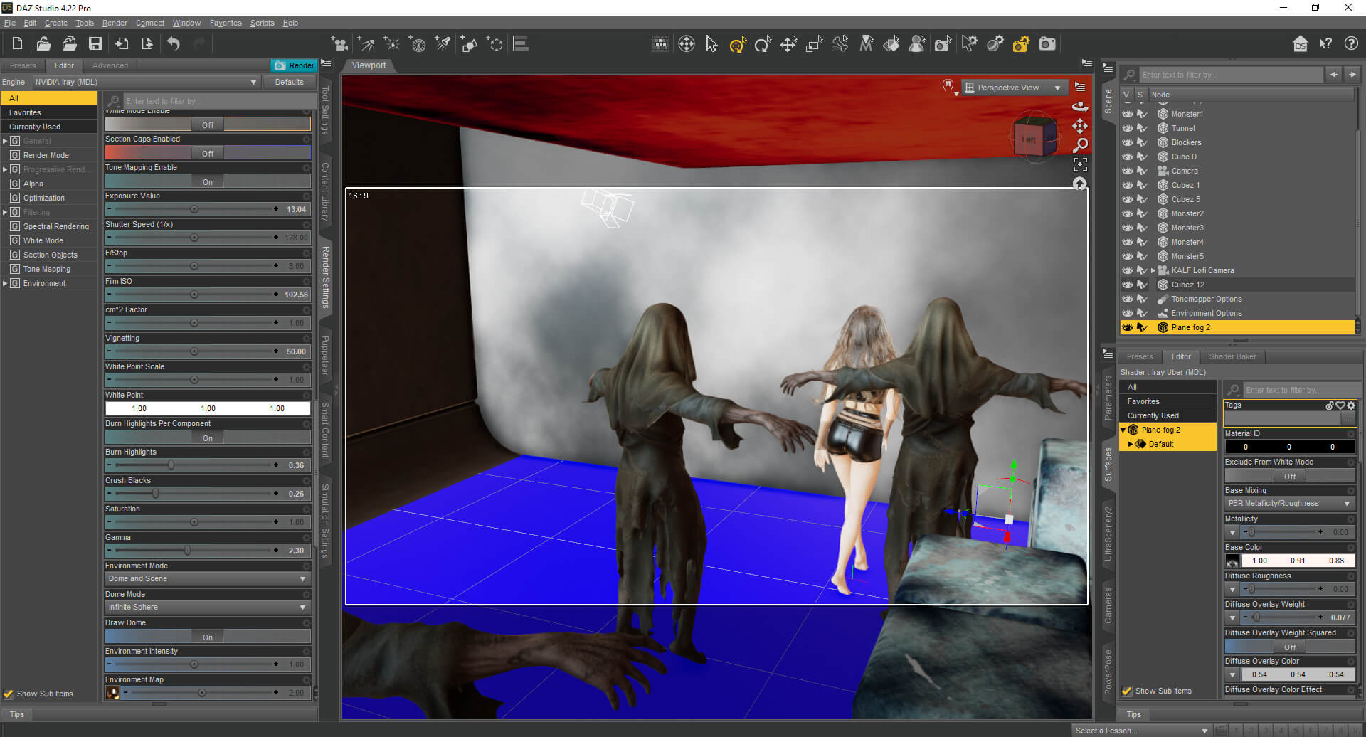Select the Universal tool in toolbar
Image resolution: width=1366 pixels, height=737 pixels.
tap(737, 44)
